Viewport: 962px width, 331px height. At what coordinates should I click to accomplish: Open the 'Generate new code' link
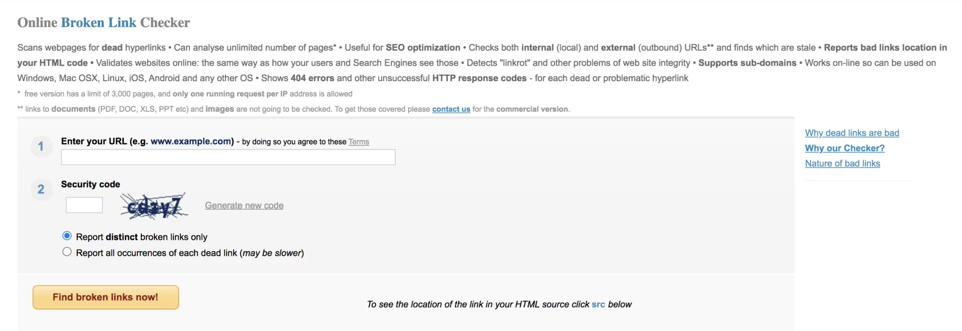click(x=244, y=205)
